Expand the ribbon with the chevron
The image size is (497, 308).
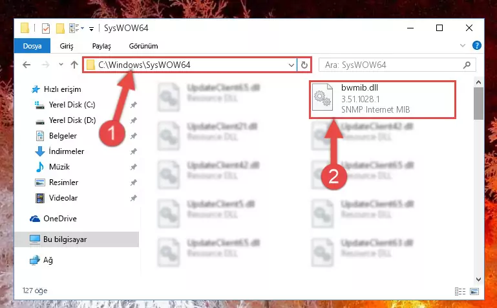pos(463,46)
